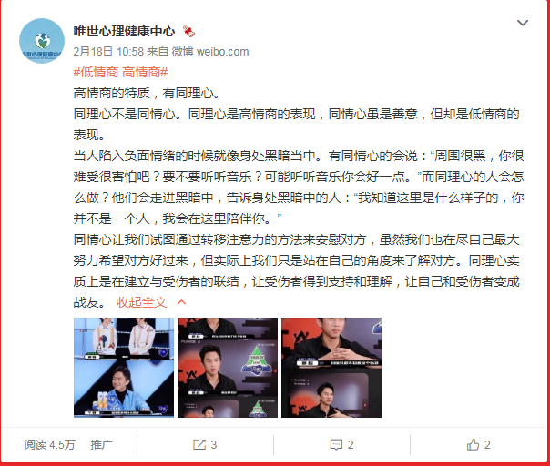Open the post options chevron menu

coord(523,23)
